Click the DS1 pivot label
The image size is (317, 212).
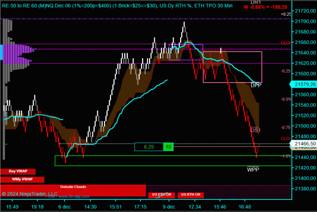click(256, 130)
